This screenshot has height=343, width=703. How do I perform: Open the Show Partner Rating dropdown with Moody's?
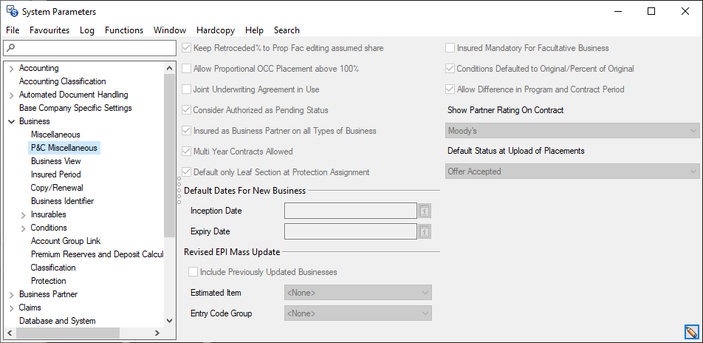572,131
